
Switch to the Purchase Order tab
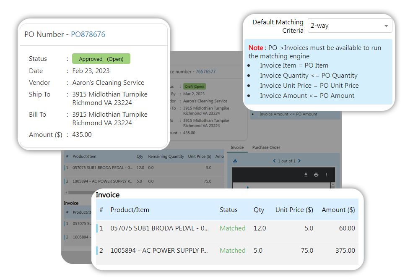pos(266,147)
